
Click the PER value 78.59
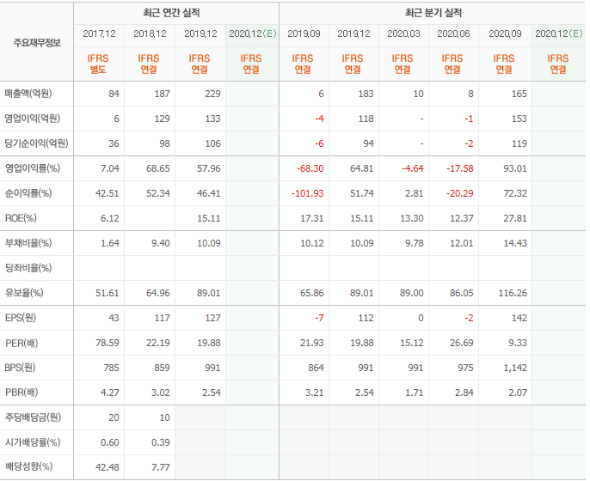[x=108, y=343]
